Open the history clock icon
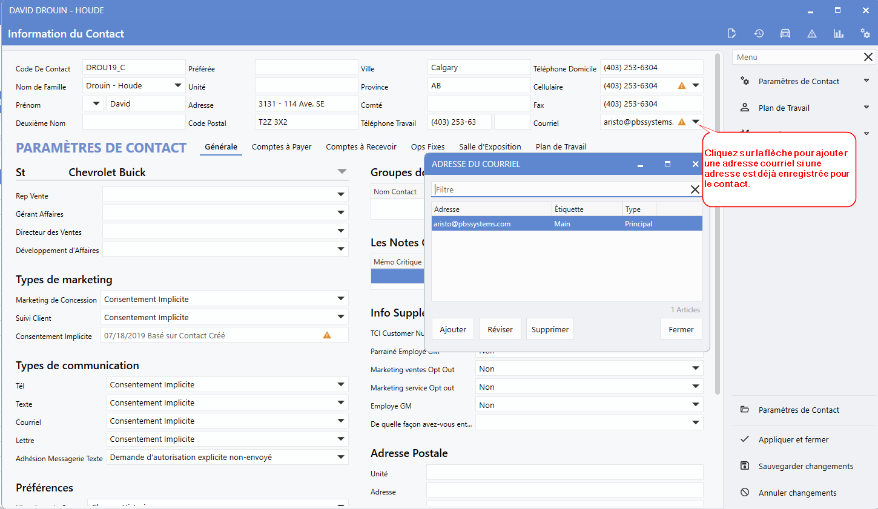Screen dimensions: 878x509 click(x=759, y=34)
